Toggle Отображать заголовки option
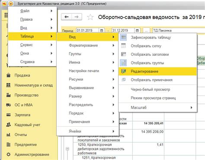The image size is (205, 160). (157, 54)
